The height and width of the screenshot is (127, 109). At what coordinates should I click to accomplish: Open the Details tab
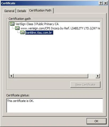click(x=22, y=11)
